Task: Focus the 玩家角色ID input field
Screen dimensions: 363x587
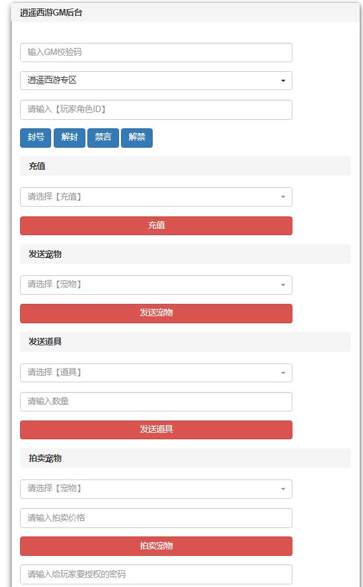Action: 156,109
